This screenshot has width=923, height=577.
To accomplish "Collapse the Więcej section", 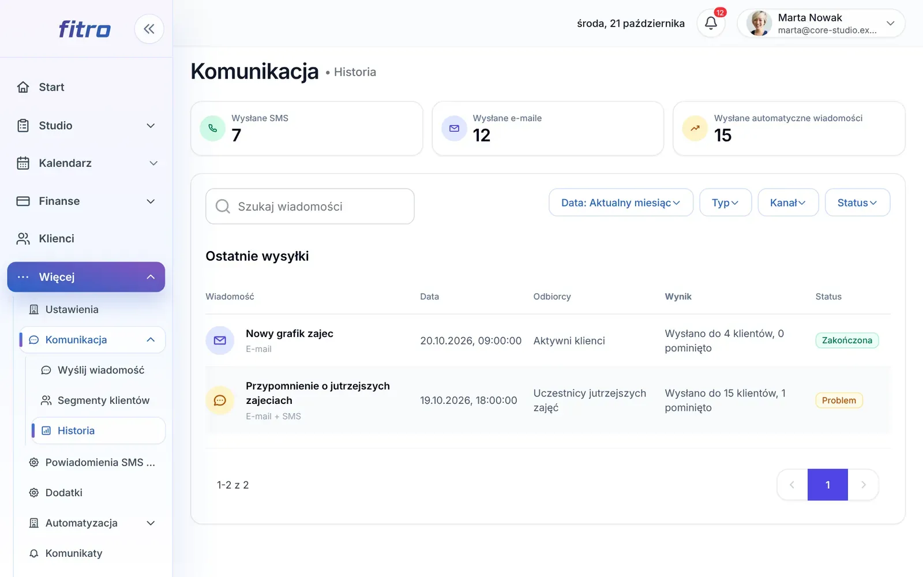I will click(x=86, y=277).
